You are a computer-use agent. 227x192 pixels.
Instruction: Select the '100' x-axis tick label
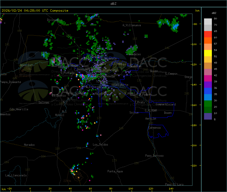click(131, 189)
